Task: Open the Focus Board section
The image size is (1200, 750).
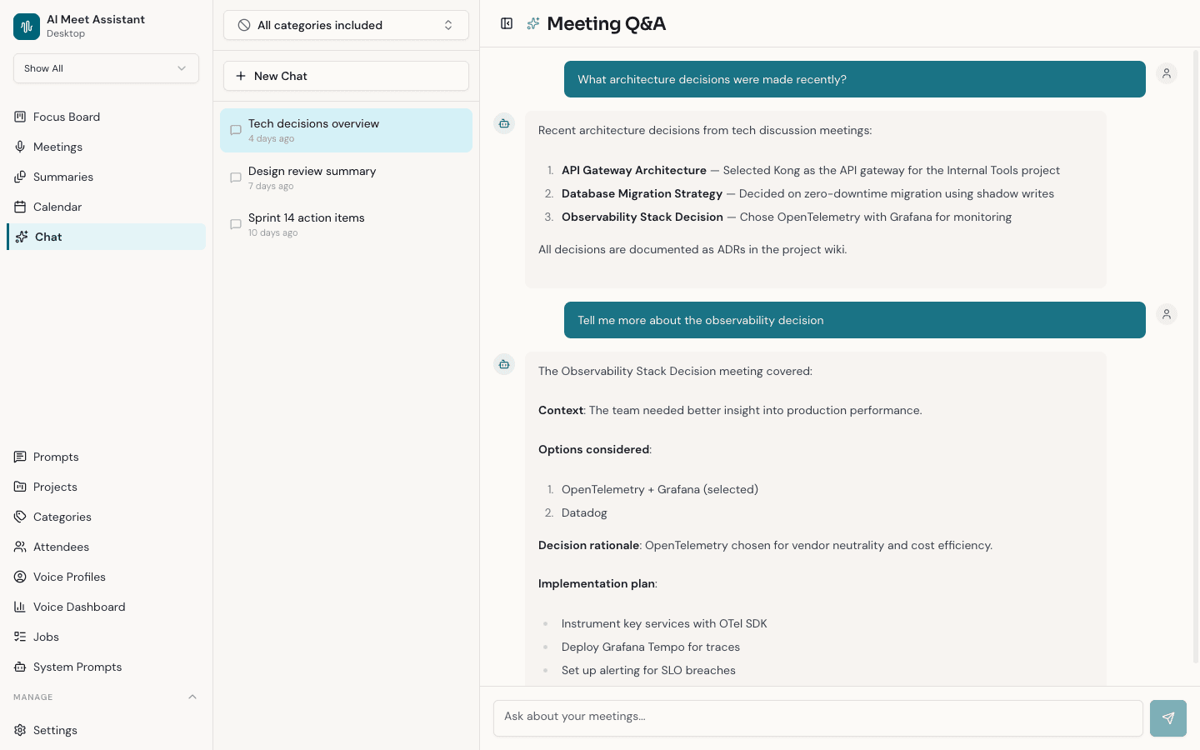Action: pyautogui.click(x=66, y=117)
